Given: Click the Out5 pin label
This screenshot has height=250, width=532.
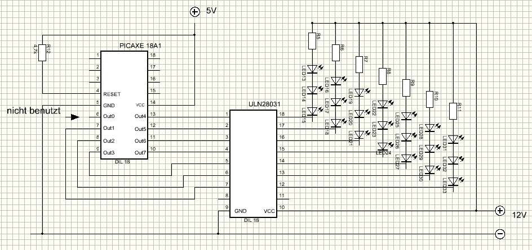Looking at the screenshot, I should click(x=140, y=129).
